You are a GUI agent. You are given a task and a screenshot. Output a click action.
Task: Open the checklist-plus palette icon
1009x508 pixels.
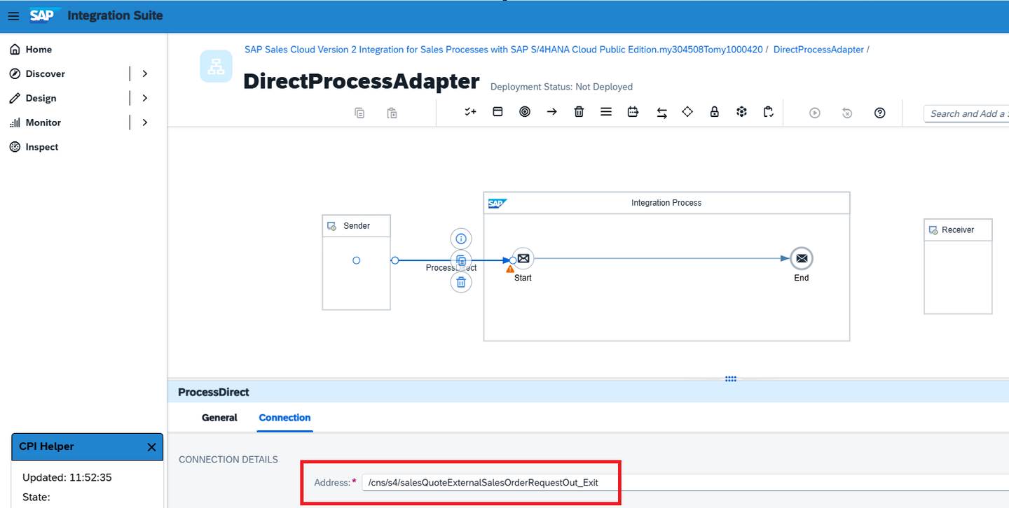coord(470,112)
